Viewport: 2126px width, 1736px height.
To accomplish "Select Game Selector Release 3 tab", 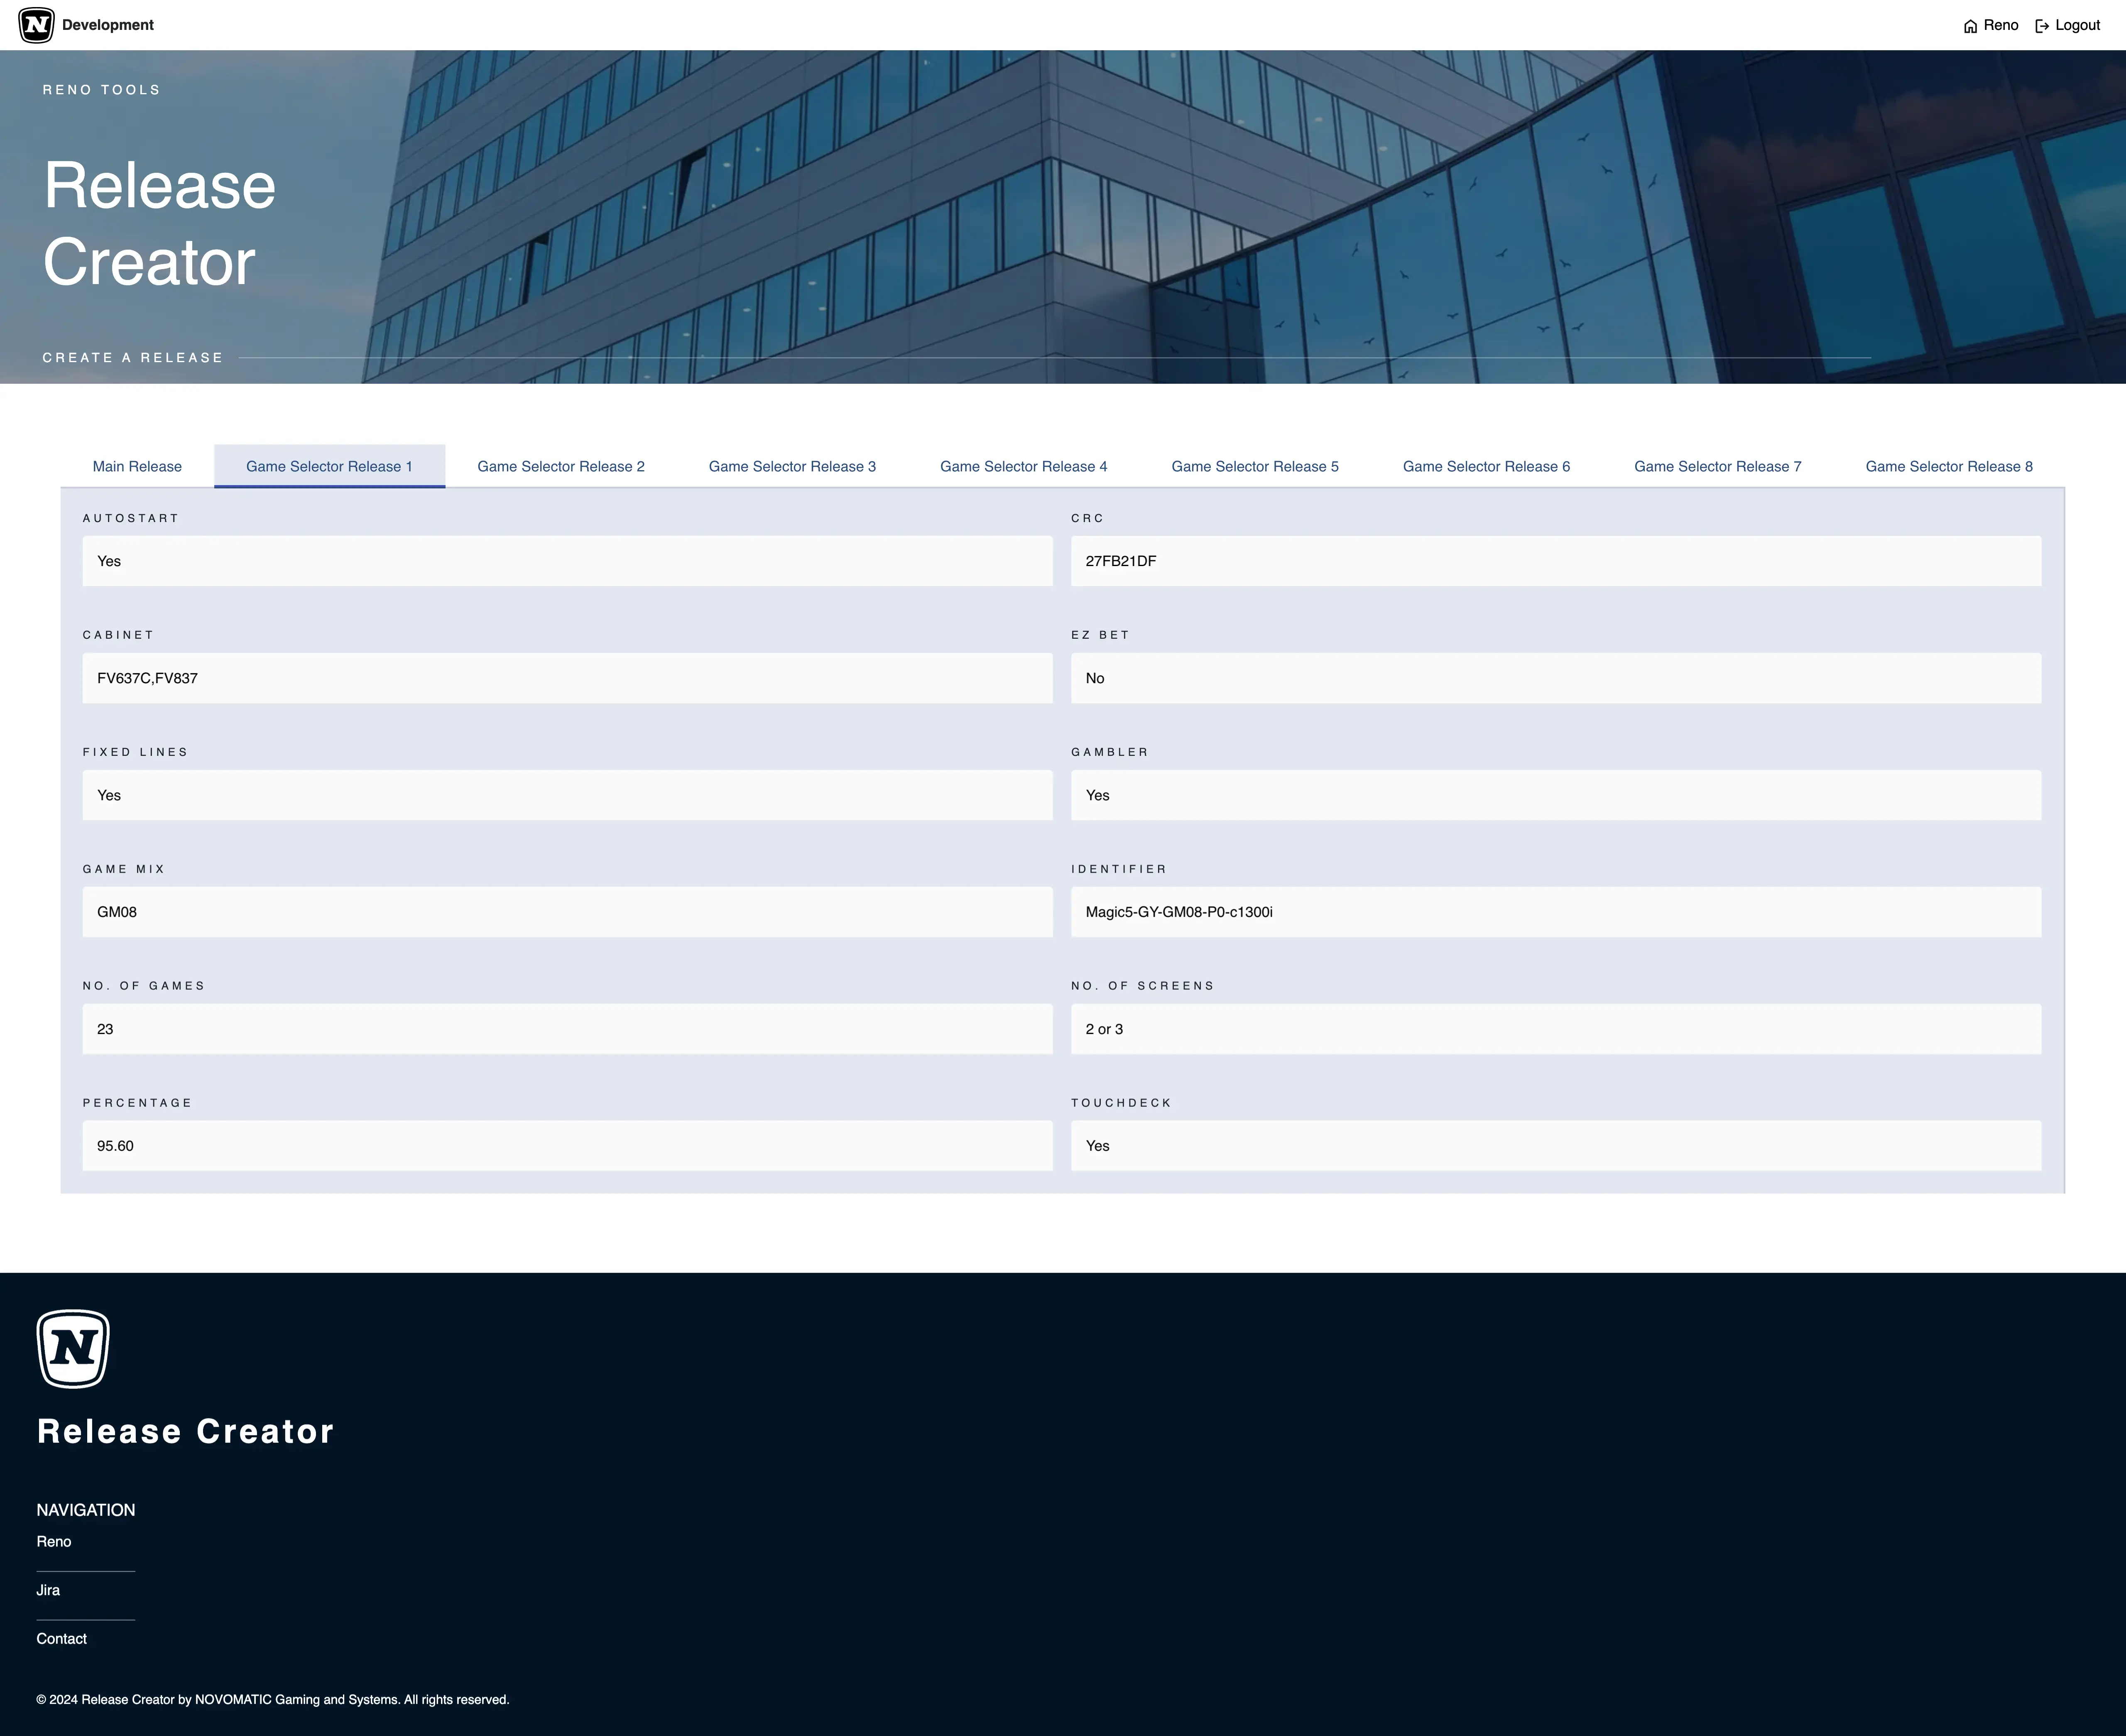I will point(791,466).
